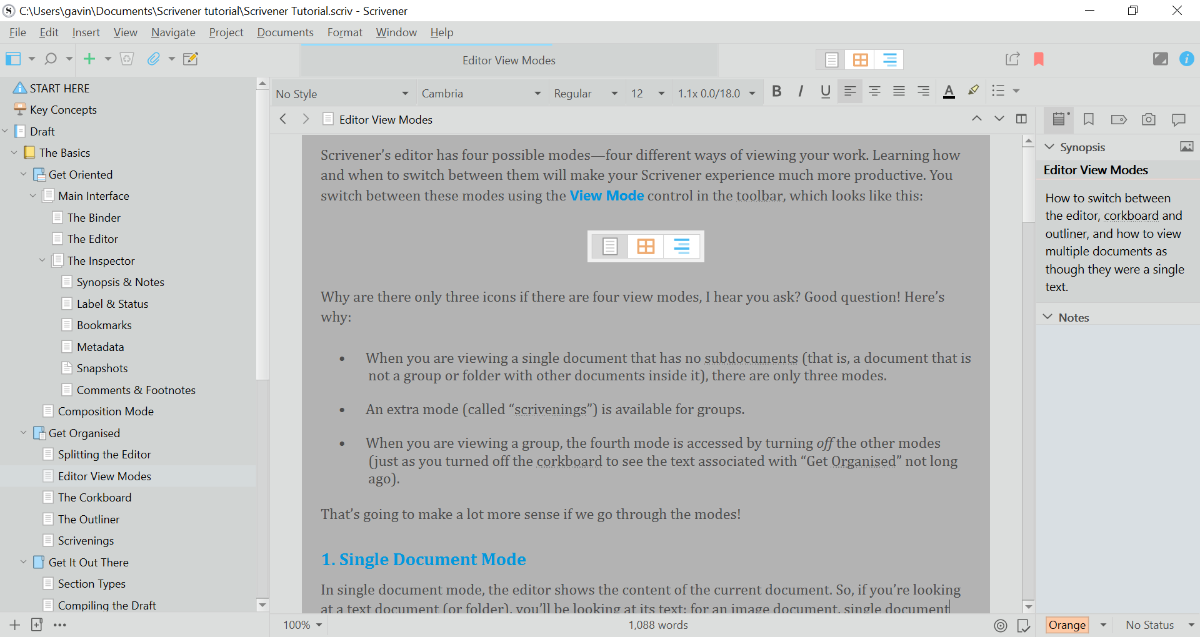The width and height of the screenshot is (1200, 637).
Task: Go to previous document arrow
Action: [976, 119]
